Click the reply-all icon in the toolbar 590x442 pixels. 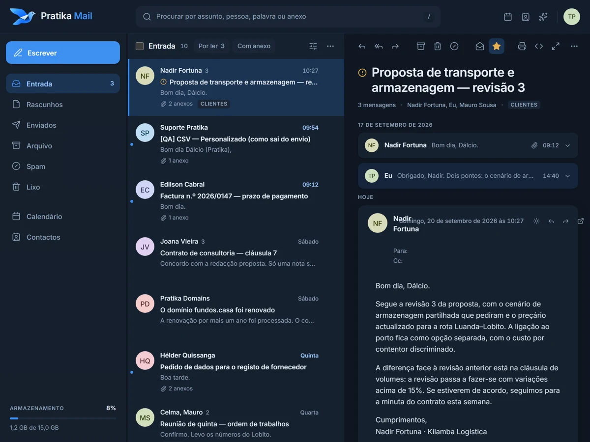pyautogui.click(x=379, y=46)
